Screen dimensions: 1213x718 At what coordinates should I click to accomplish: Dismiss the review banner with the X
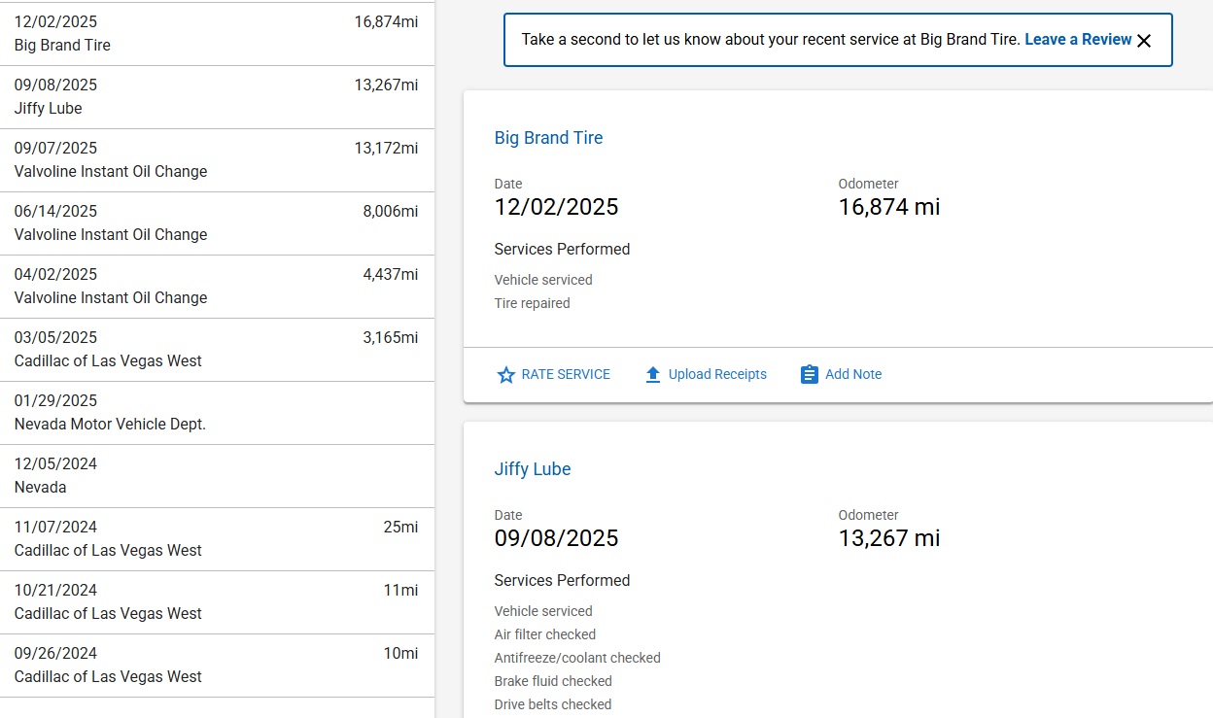tap(1144, 41)
